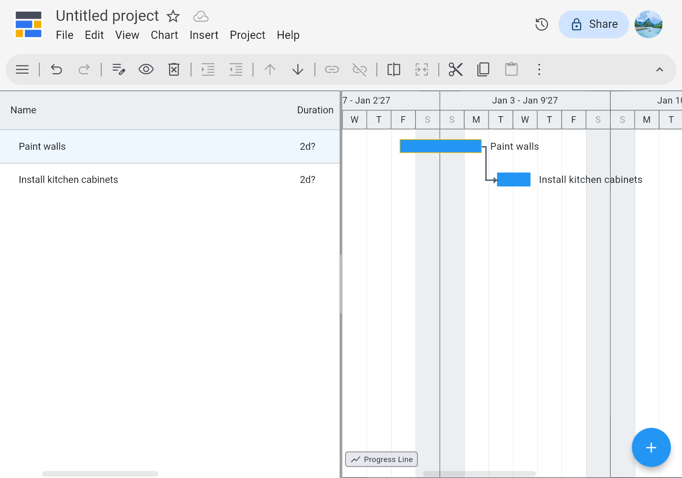Cut the selected task with scissors icon
This screenshot has width=682, height=478.
pyautogui.click(x=456, y=69)
